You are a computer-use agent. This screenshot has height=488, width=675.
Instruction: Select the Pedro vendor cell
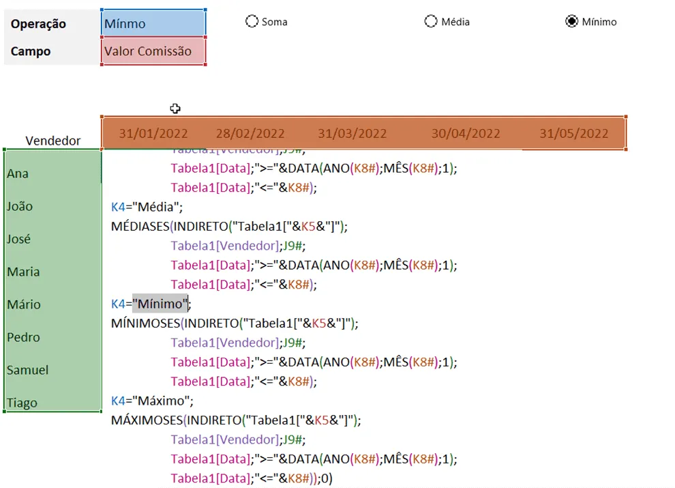tap(53, 337)
